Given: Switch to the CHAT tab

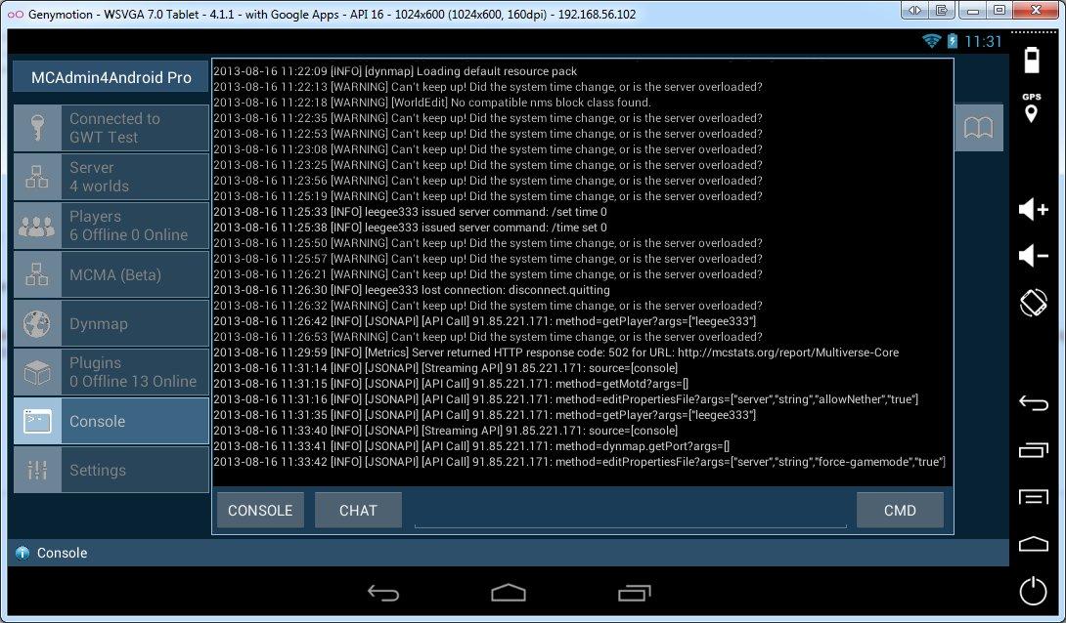Looking at the screenshot, I should (x=359, y=510).
